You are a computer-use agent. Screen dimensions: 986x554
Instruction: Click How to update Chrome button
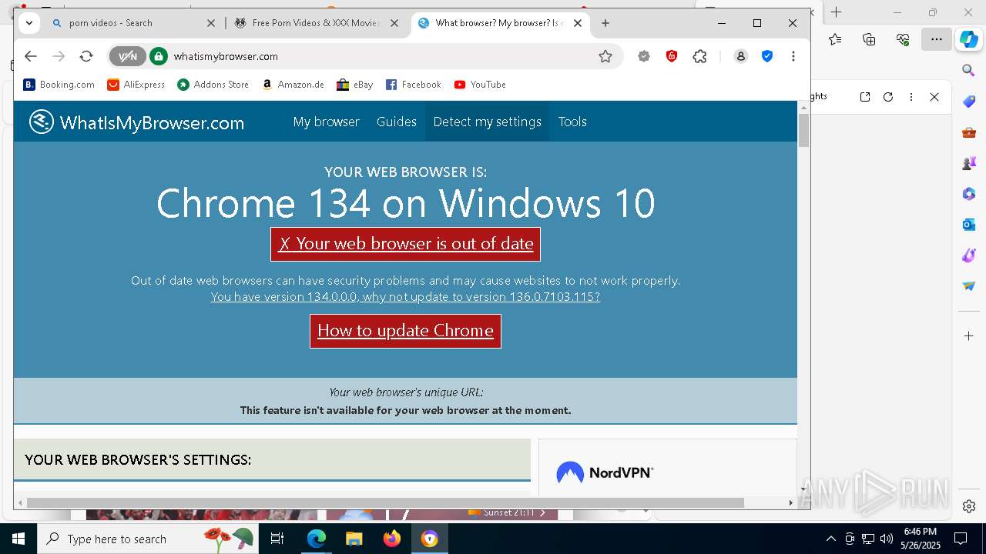[405, 331]
